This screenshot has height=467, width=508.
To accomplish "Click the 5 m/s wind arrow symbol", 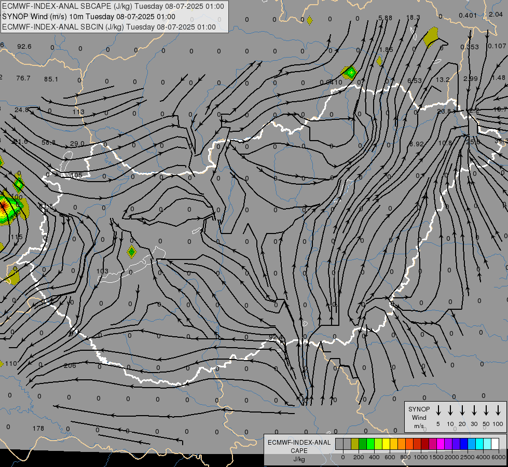I will pos(438,410).
